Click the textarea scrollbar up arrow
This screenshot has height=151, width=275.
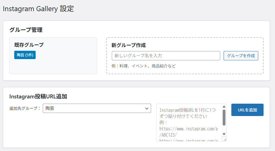coord(224,107)
